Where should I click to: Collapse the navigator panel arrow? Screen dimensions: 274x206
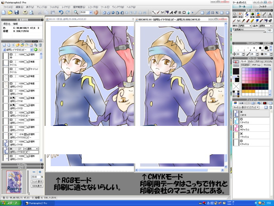[x=42, y=168]
